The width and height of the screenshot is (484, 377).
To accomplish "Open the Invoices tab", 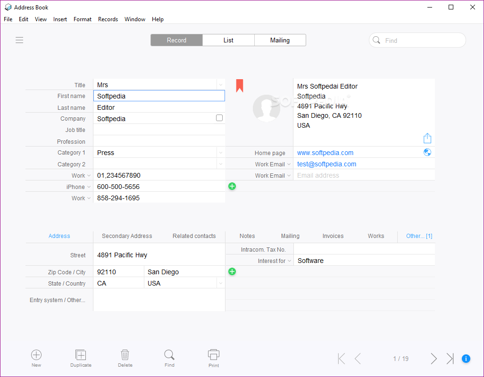I will pos(333,236).
